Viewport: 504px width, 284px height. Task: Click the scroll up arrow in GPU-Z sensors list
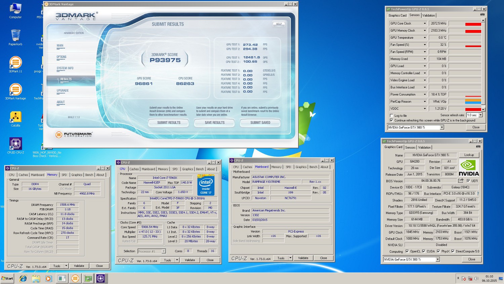pyautogui.click(x=483, y=21)
